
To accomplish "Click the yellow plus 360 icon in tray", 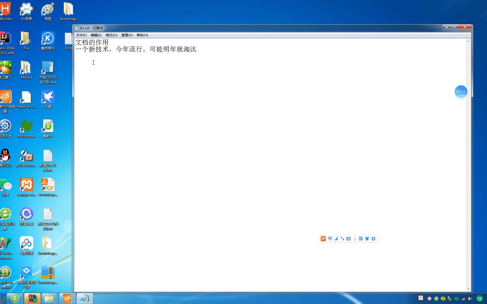I will 443,299.
